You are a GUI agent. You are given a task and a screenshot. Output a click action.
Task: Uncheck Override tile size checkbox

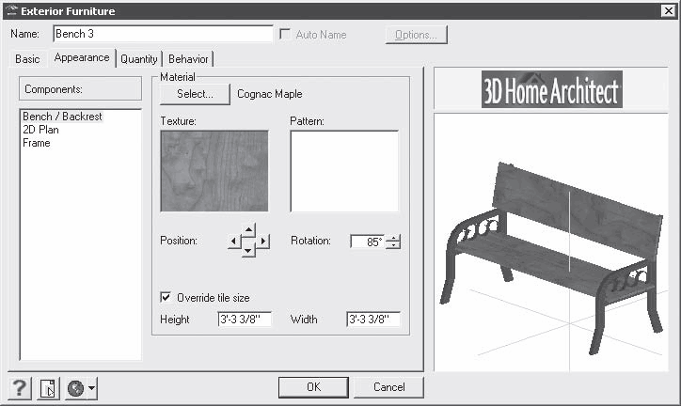(166, 298)
